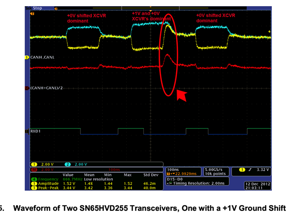This screenshot has width=303, height=224.
Task: Select the channel 1 badge showing 2.00 V
Action: tap(34, 164)
